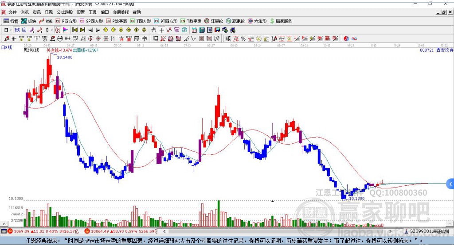The image size is (454, 245).
Task: Open 赢家服务 with dollar icon
Action: (x=281, y=21)
